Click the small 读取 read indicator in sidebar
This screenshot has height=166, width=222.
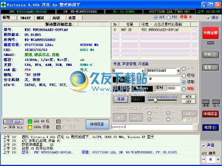coord(206,102)
